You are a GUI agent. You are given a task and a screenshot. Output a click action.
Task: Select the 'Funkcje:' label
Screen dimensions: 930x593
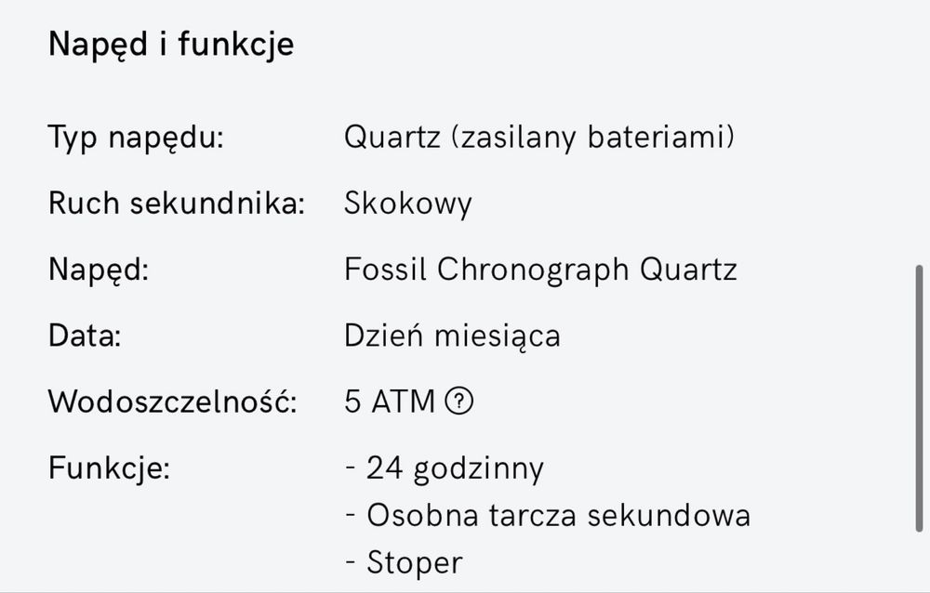109,468
